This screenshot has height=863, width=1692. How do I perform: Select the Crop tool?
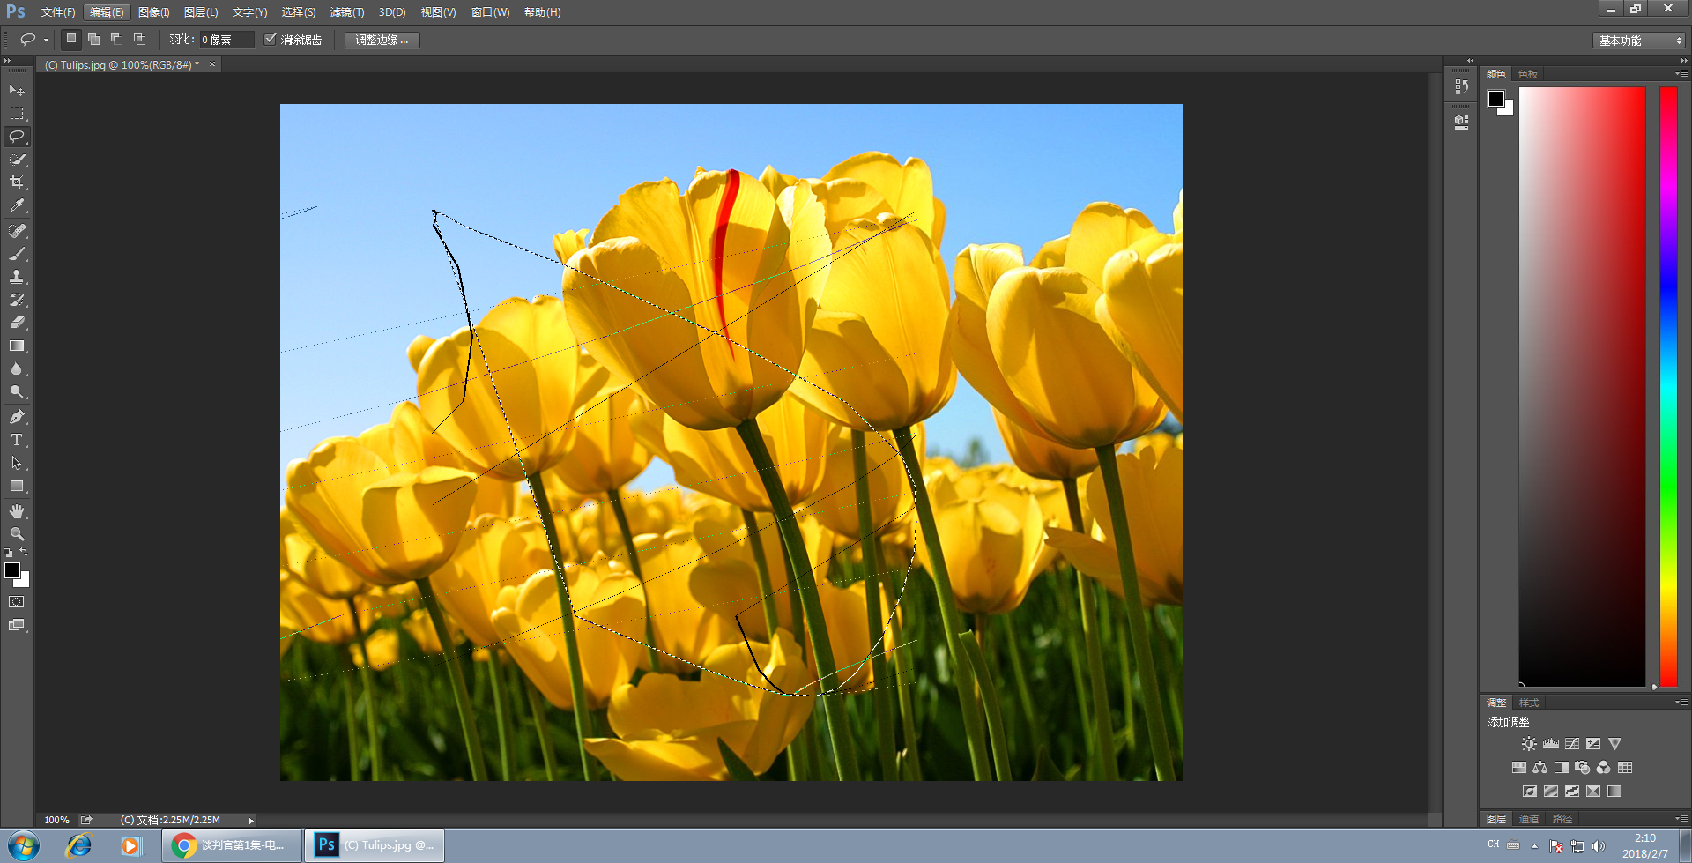click(x=17, y=182)
